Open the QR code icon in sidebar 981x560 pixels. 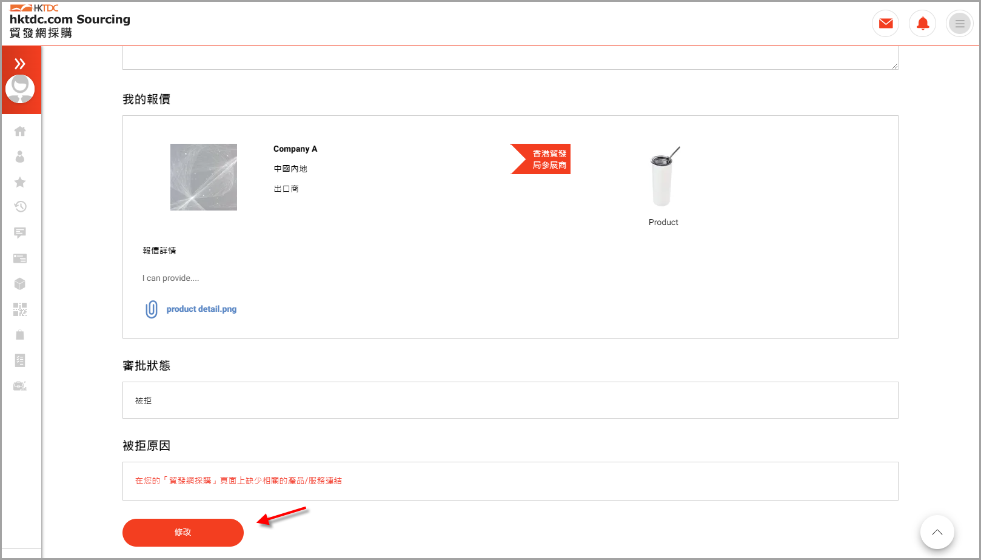(x=20, y=309)
